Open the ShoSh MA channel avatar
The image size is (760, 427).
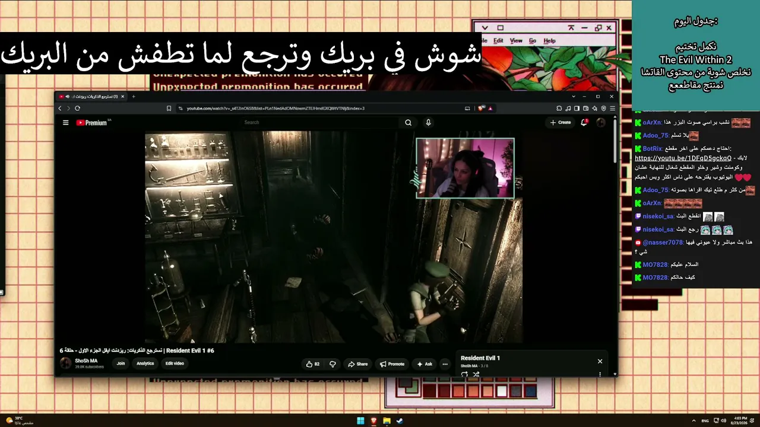(x=66, y=364)
